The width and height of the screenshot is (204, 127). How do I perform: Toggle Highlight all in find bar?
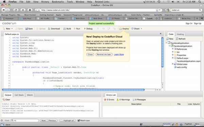pyautogui.click(x=67, y=121)
